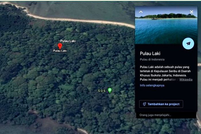This screenshot has height=134, width=201.
Task: Click the Pulau Laki label below the pin
Action: tap(60, 51)
